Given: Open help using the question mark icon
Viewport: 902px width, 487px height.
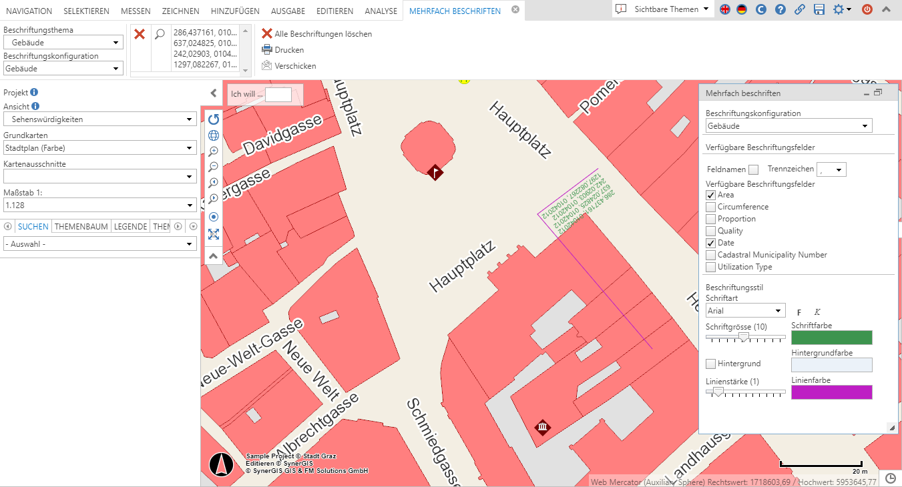Looking at the screenshot, I should coord(780,10).
